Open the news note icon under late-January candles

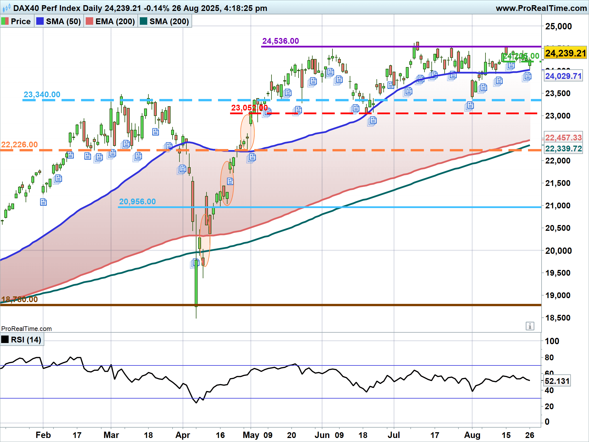(x=43, y=202)
